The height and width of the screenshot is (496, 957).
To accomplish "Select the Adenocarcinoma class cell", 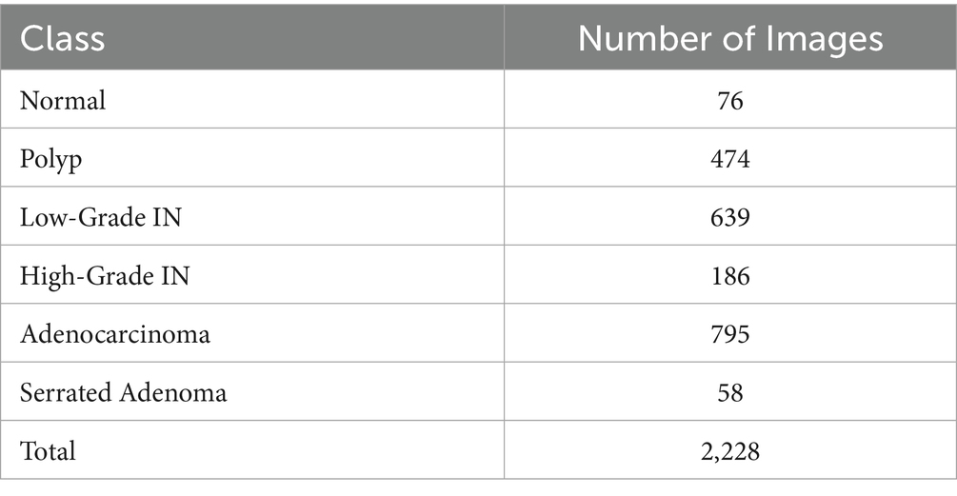I will coord(115,334).
